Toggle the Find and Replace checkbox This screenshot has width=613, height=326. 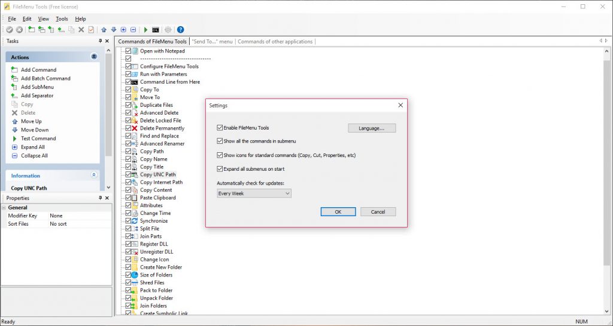pos(128,136)
